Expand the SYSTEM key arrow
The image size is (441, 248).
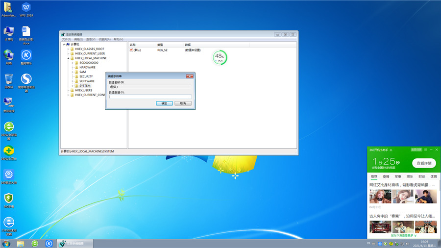click(73, 86)
